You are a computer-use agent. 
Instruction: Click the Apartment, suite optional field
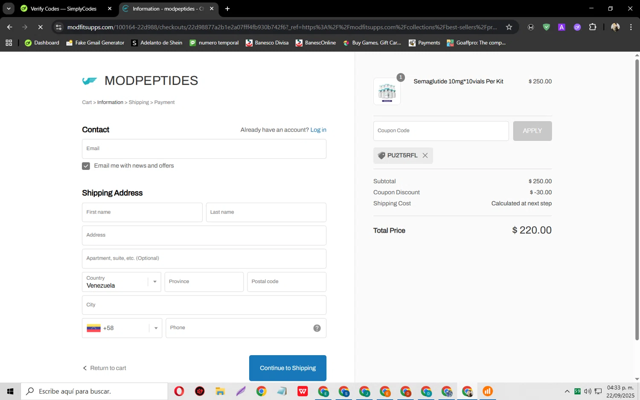[204, 258]
